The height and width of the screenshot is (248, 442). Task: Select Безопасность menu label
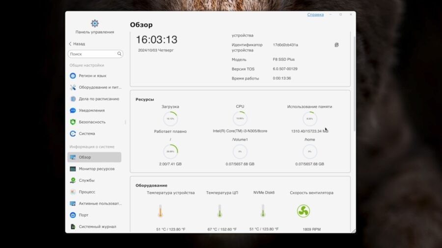coord(92,122)
